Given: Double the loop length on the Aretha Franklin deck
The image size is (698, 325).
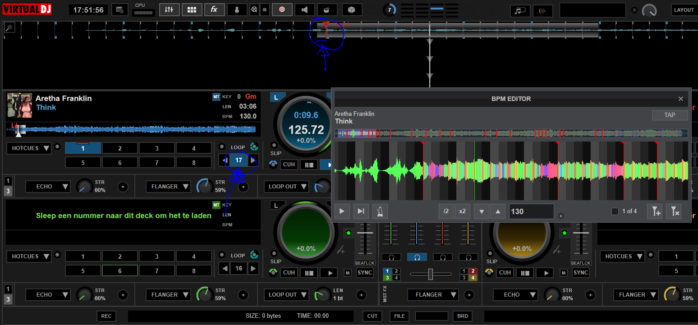Looking at the screenshot, I should click(x=253, y=160).
